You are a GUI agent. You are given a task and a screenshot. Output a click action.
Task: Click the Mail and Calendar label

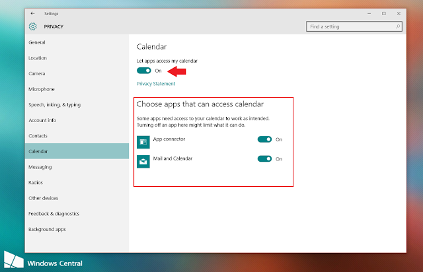click(x=173, y=158)
